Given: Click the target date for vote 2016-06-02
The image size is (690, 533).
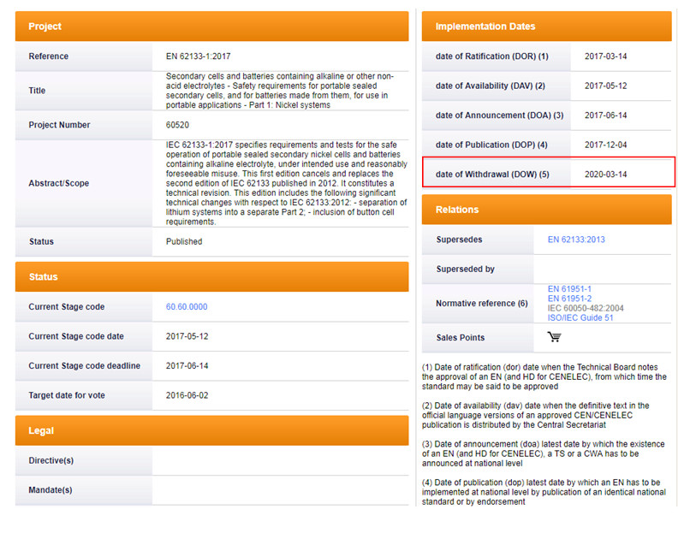Looking at the screenshot, I should pos(187,396).
